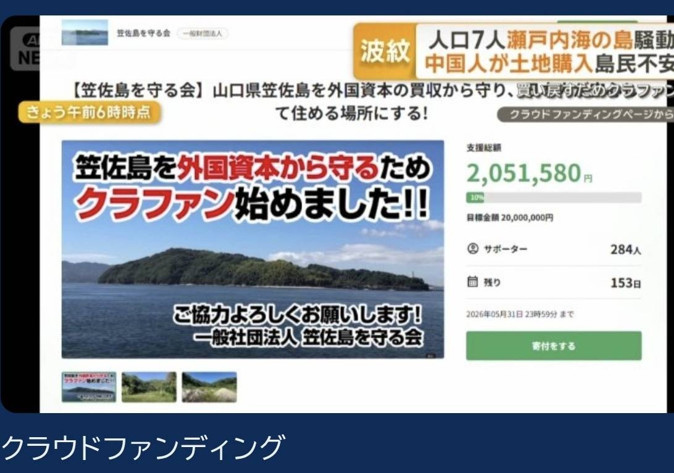This screenshot has width=674, height=473.
Task: Select the first thumbnail with the クラファン banner
Action: [x=89, y=387]
